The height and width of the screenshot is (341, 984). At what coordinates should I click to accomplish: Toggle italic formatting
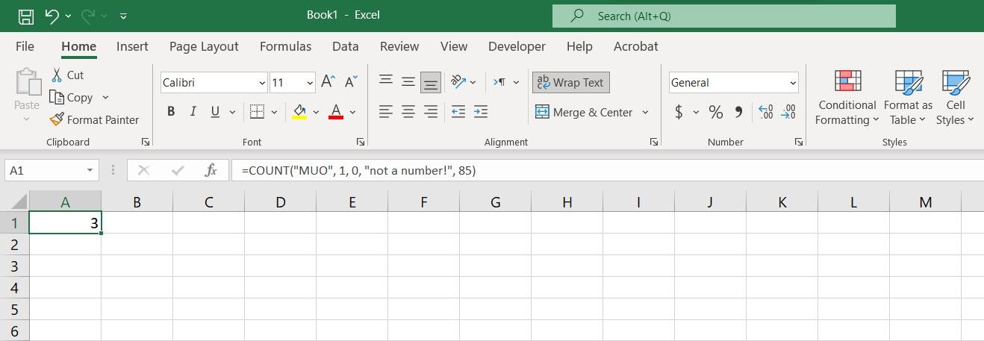tap(193, 112)
